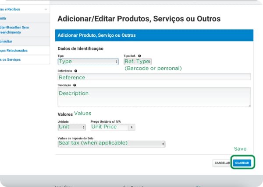Expand the Faturas e Recibos sidebar chevron
Image resolution: width=263 pixels, height=187 pixels.
point(46,9)
